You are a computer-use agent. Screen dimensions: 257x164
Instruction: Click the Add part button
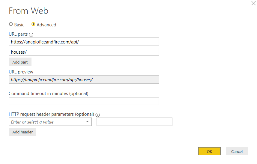click(20, 62)
